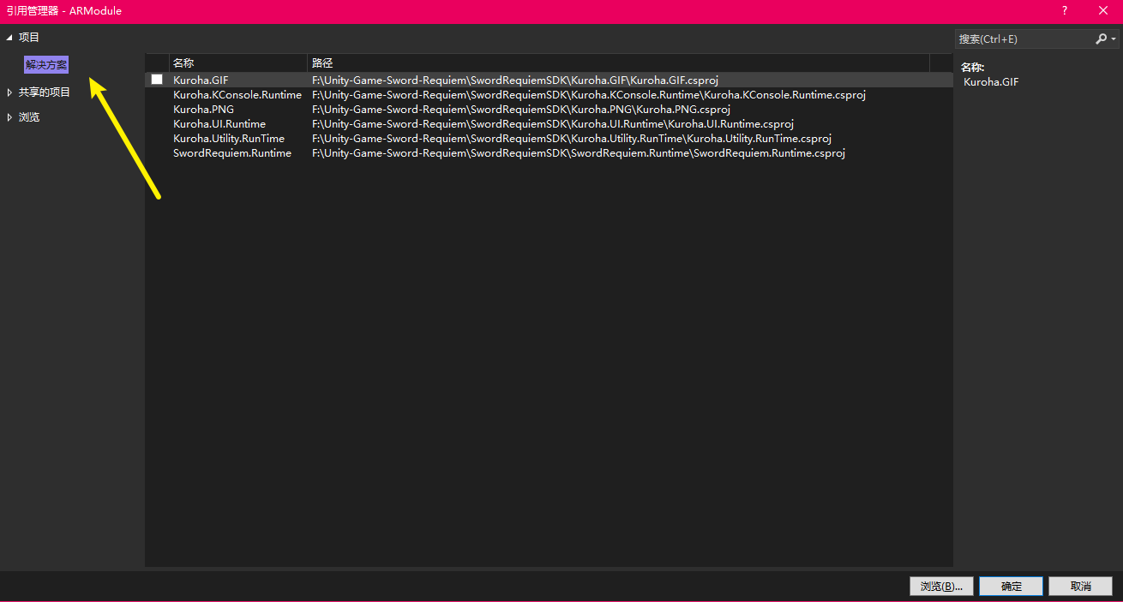Viewport: 1123px width, 602px height.
Task: Click the search magnifier icon
Action: click(1101, 39)
